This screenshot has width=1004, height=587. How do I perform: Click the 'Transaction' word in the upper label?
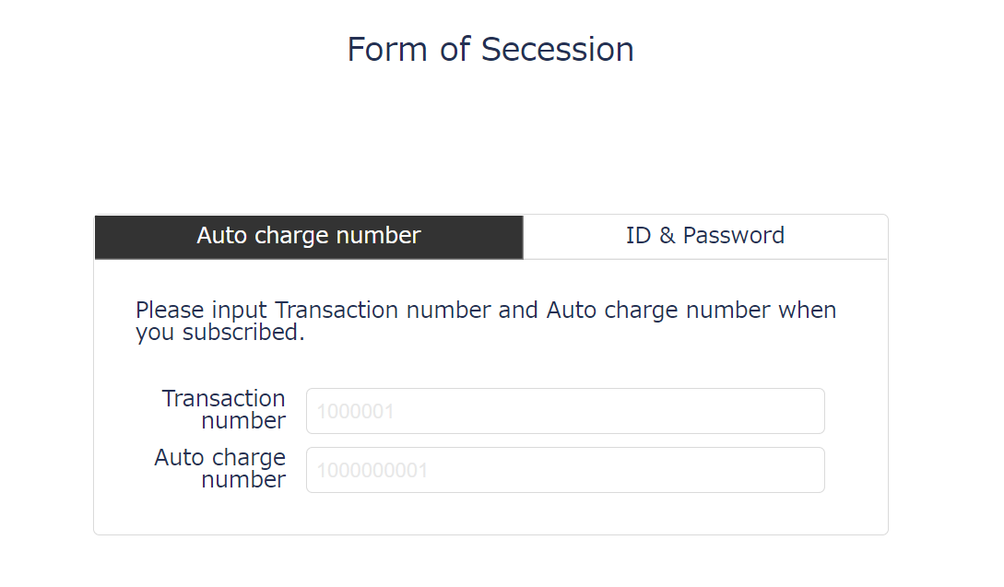[x=224, y=399]
